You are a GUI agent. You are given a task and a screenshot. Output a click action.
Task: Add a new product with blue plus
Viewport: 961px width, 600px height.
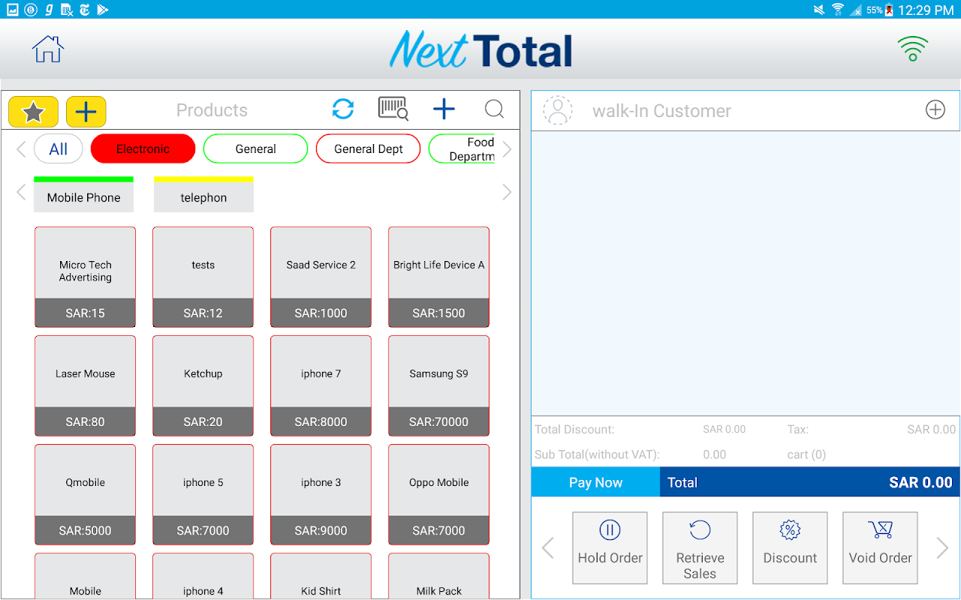point(444,109)
